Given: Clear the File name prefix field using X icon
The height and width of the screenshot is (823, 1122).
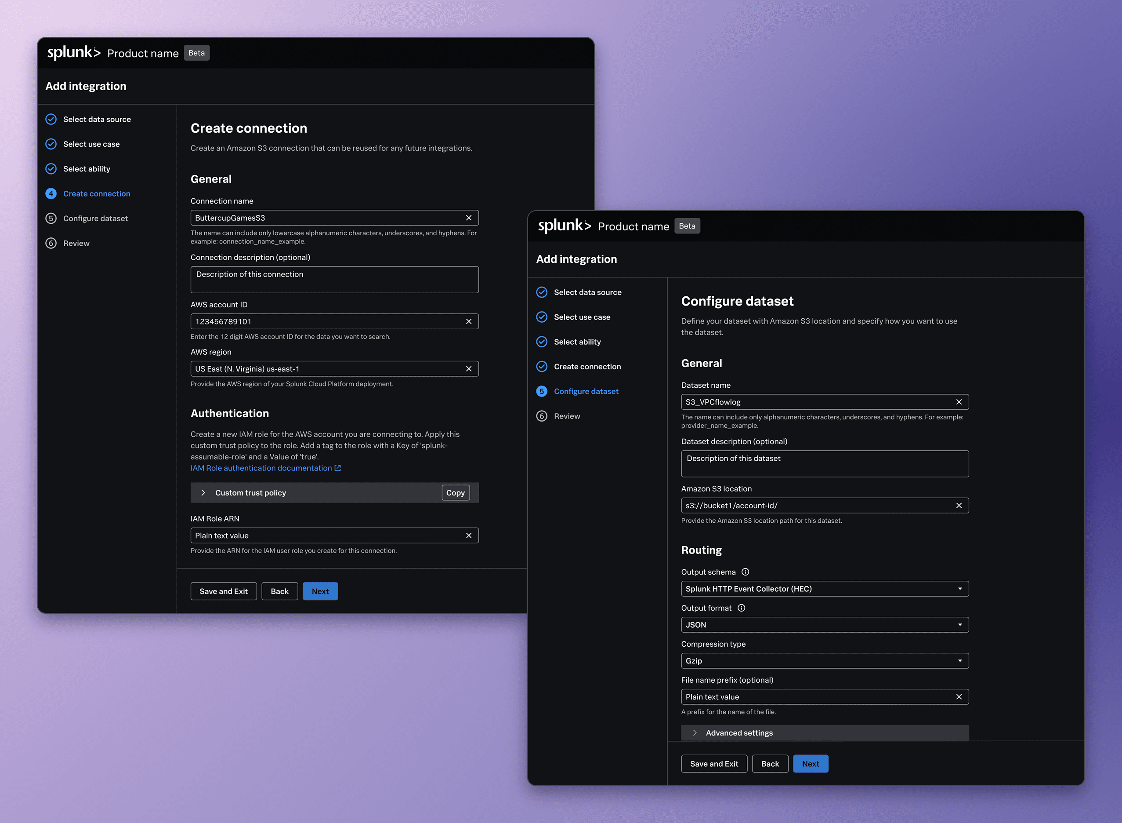Looking at the screenshot, I should (959, 697).
